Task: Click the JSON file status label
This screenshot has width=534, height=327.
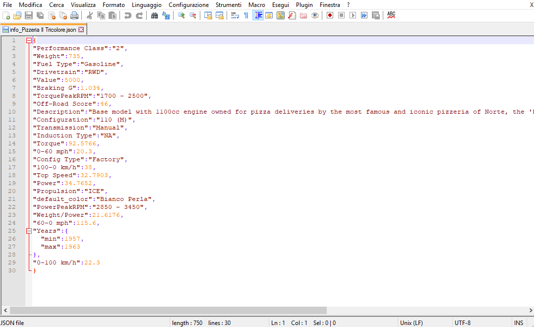Action: [12, 323]
